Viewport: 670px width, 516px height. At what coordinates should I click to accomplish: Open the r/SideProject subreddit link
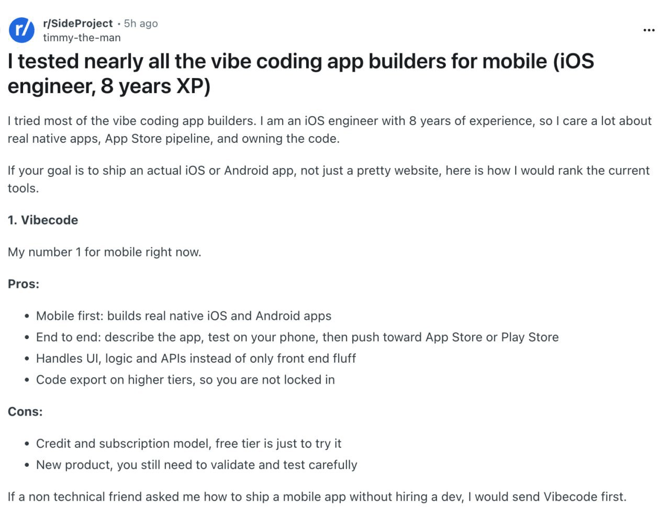[77, 24]
